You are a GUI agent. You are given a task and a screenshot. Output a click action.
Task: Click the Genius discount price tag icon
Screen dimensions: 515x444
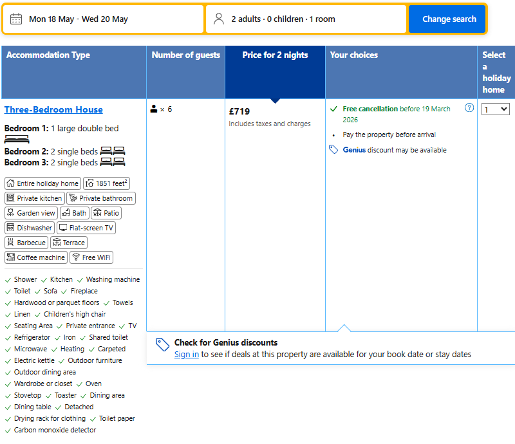333,150
